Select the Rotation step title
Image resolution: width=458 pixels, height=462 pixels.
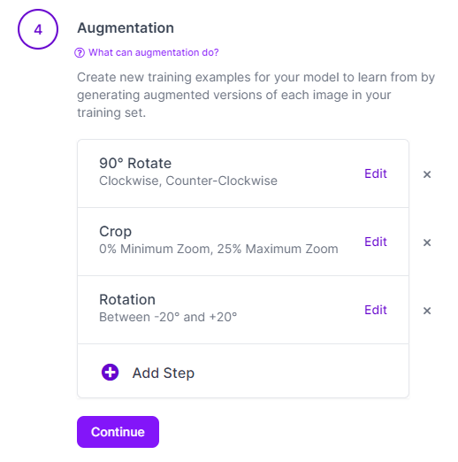[x=127, y=299]
